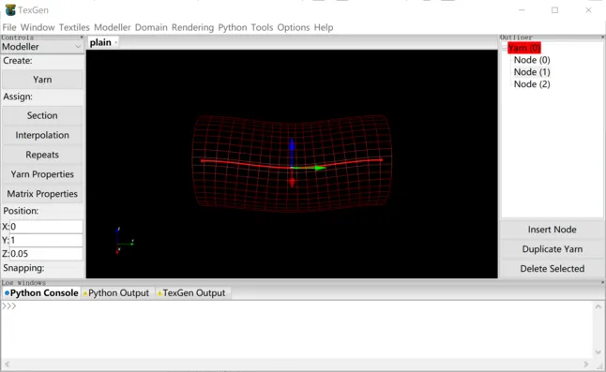This screenshot has width=606, height=372.
Task: Focus the X position field
Action: coord(46,227)
